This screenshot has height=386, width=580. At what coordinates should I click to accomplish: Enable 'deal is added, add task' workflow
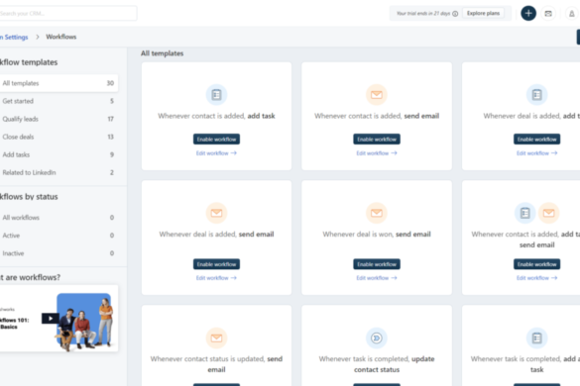(536, 139)
